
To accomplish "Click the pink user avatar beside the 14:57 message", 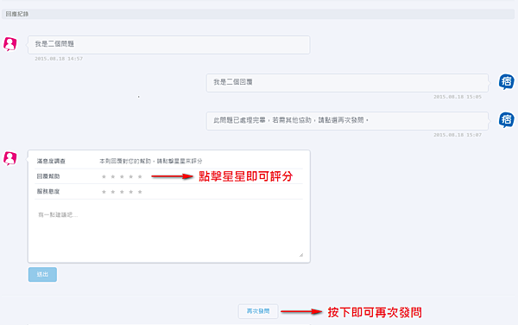I will click(x=9, y=44).
